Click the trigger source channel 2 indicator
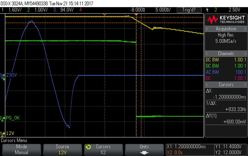 [x=216, y=10]
